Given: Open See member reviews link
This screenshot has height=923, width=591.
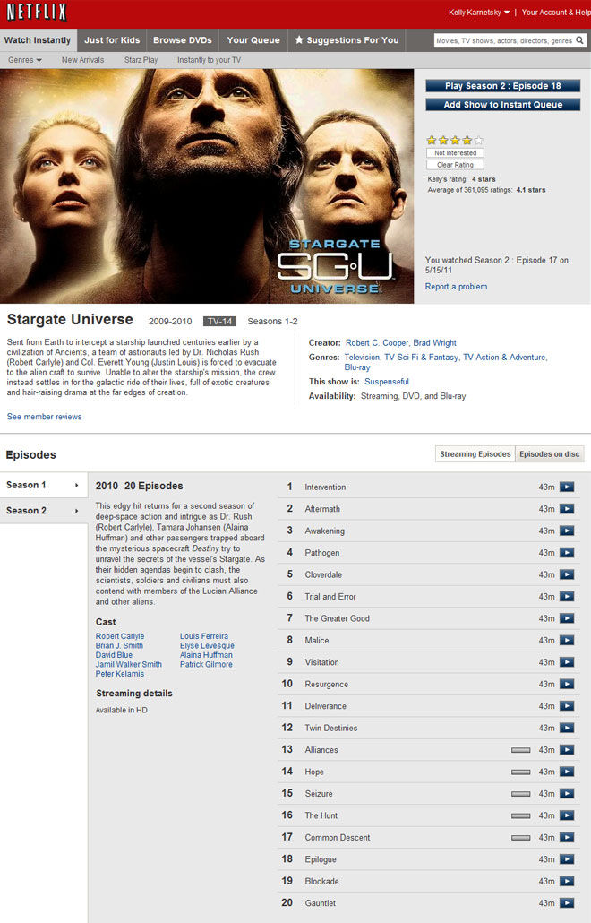Looking at the screenshot, I should 44,417.
